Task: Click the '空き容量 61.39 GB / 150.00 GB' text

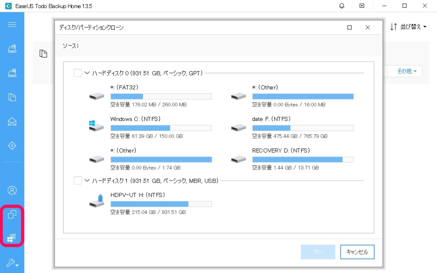Action: [147, 136]
